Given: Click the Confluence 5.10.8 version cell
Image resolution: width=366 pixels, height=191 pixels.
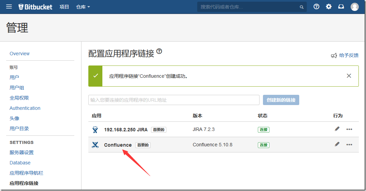Looking at the screenshot, I should [x=212, y=145].
